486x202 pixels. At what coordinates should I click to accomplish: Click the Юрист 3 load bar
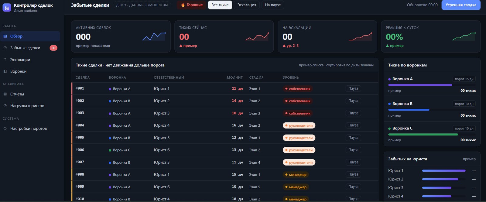tap(444, 188)
